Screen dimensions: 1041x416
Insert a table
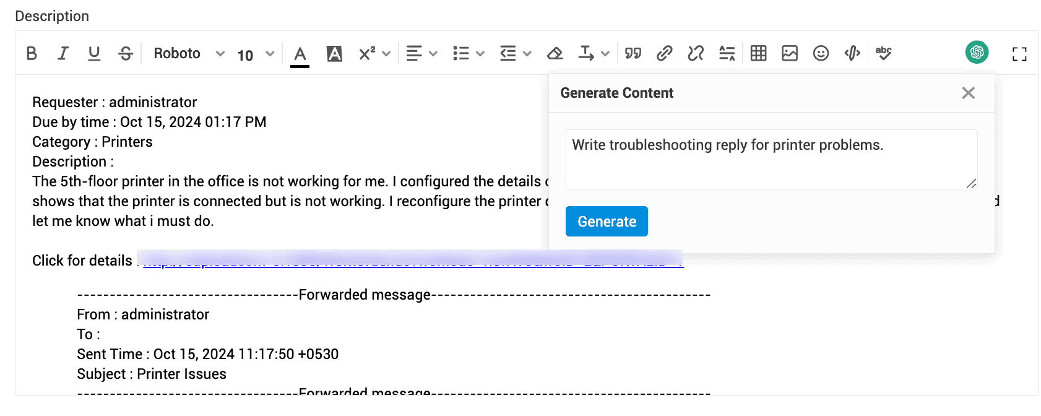[758, 54]
